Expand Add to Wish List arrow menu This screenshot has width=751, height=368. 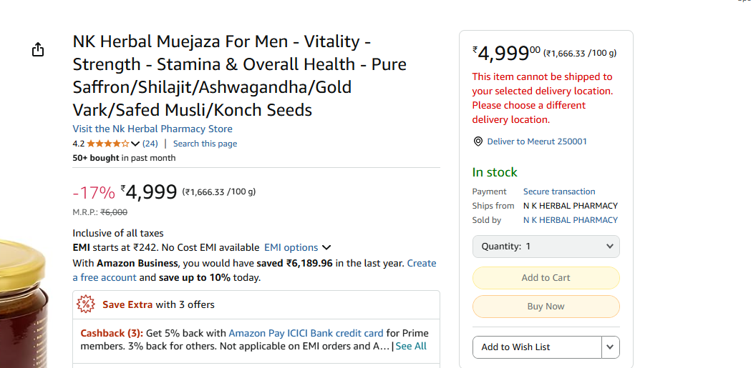[610, 347]
